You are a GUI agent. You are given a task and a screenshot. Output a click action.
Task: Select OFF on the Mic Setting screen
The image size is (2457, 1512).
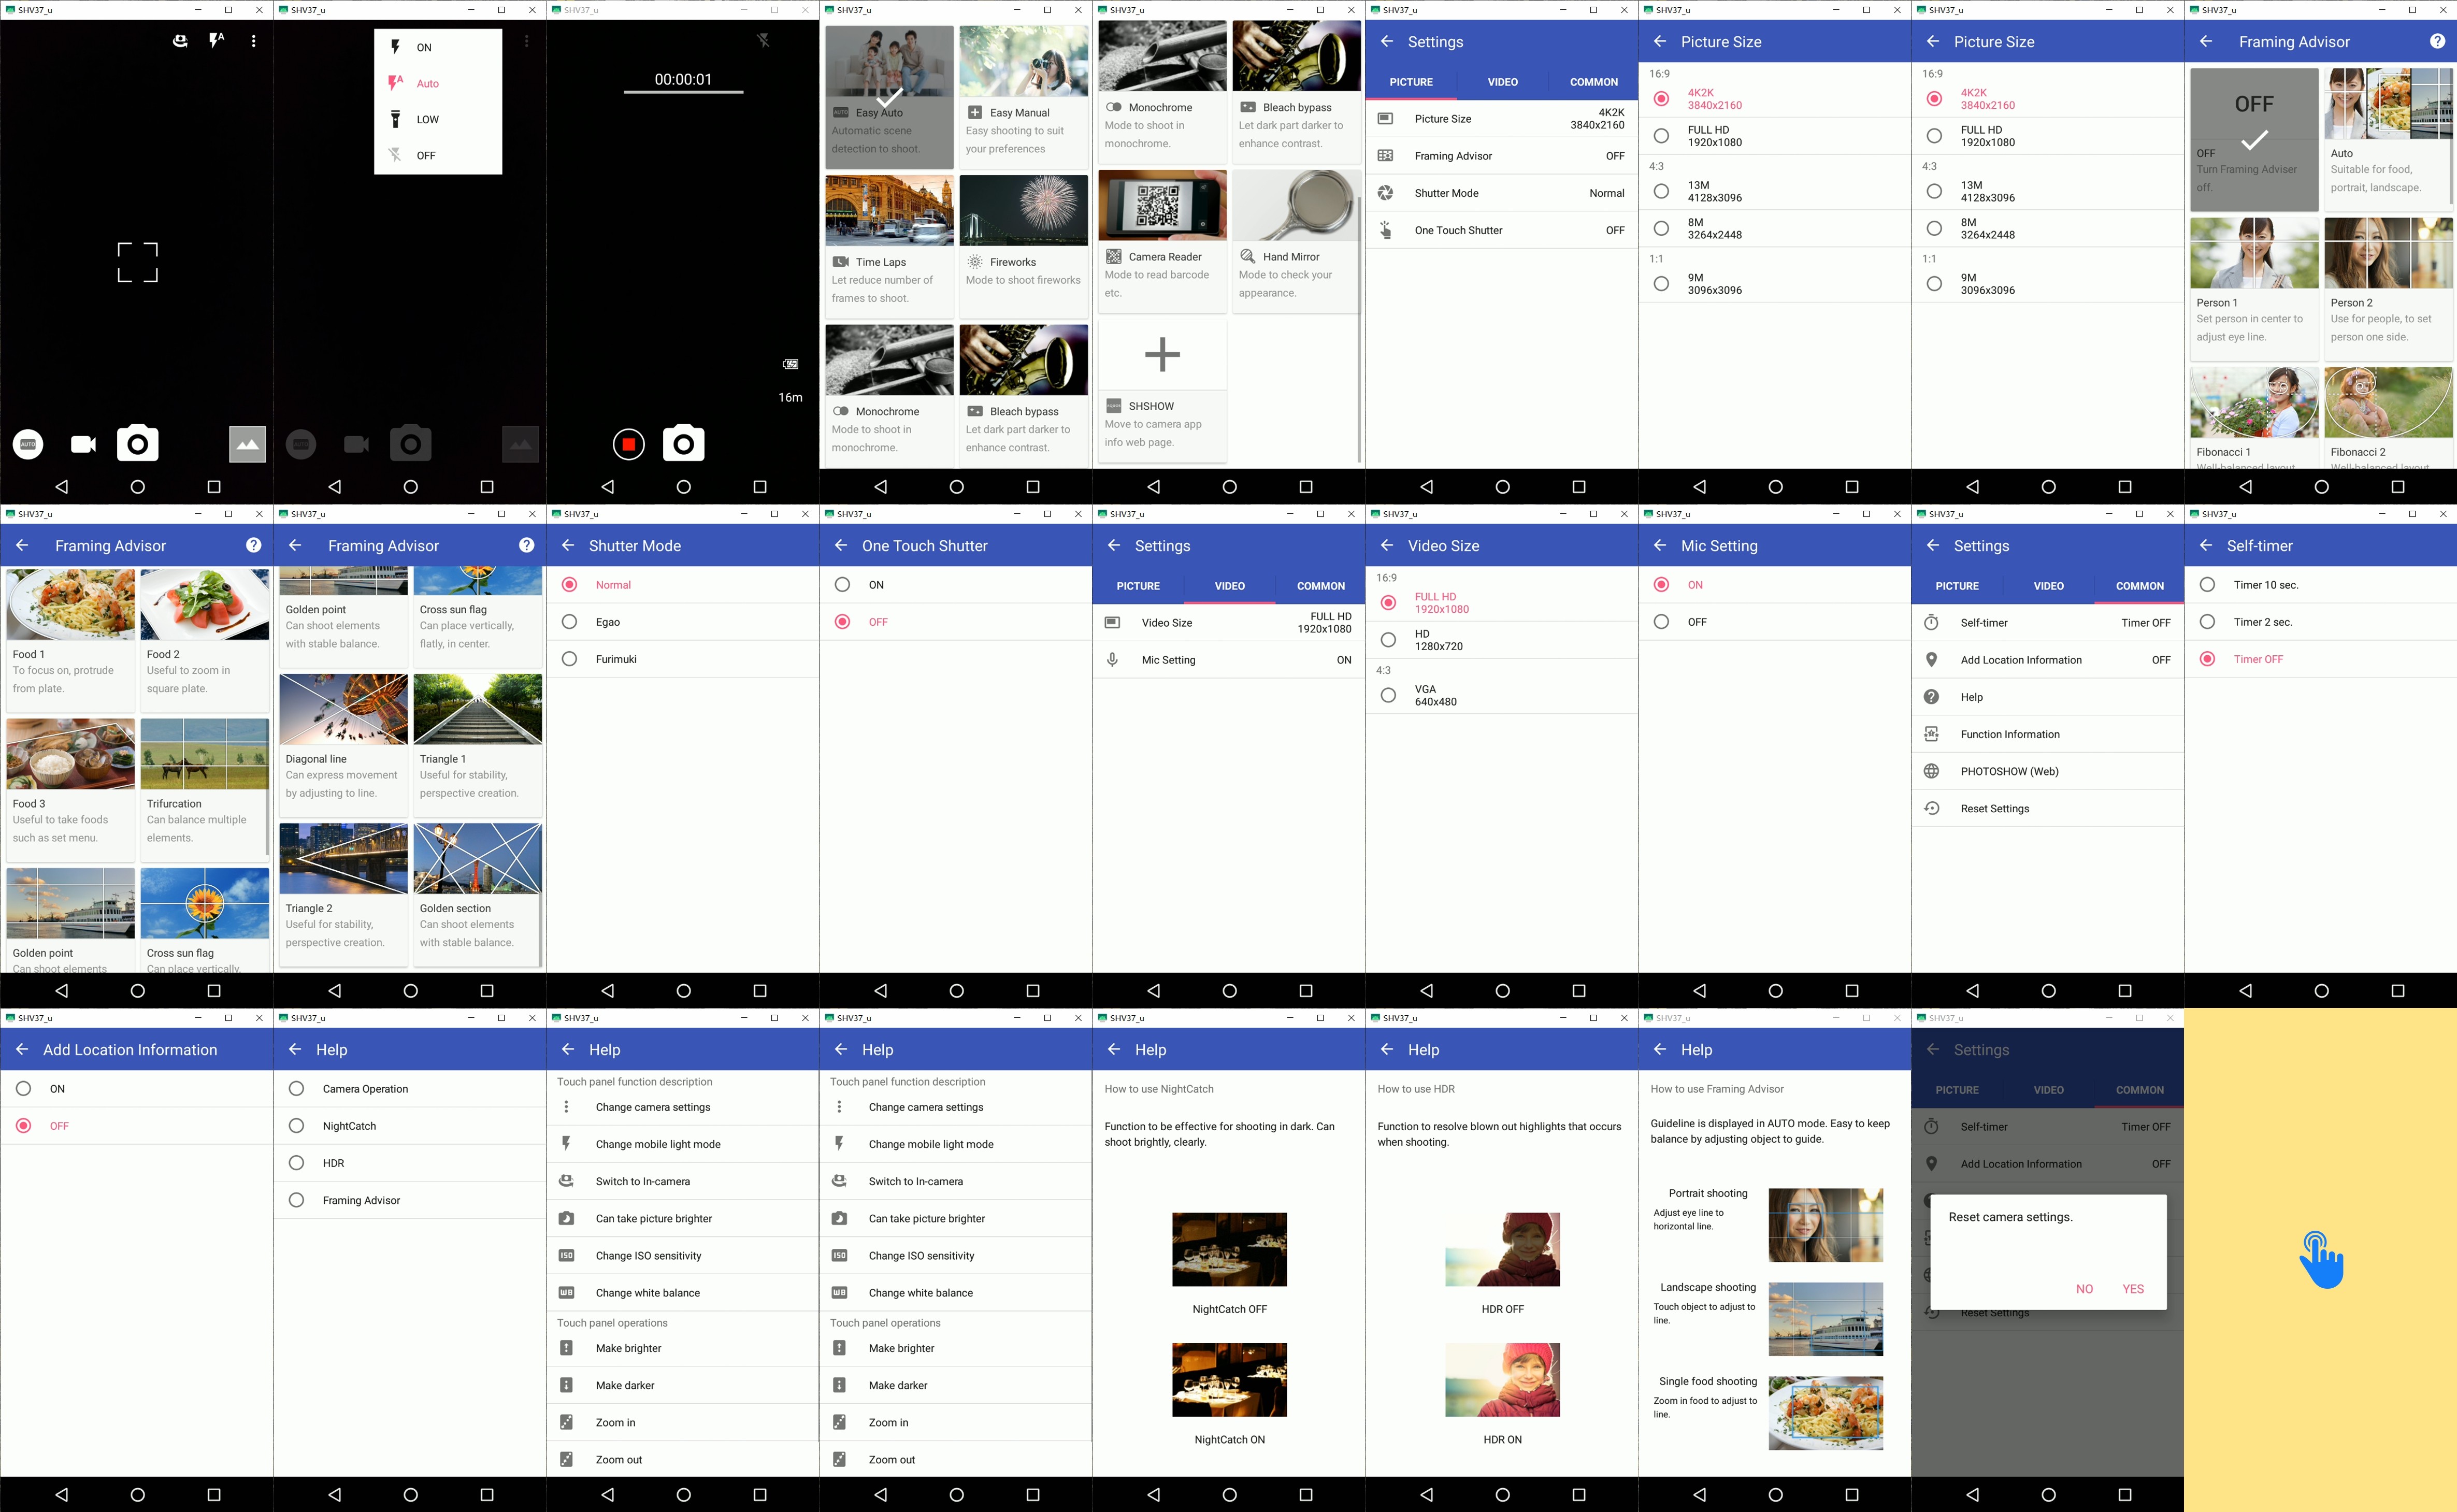coord(1774,622)
